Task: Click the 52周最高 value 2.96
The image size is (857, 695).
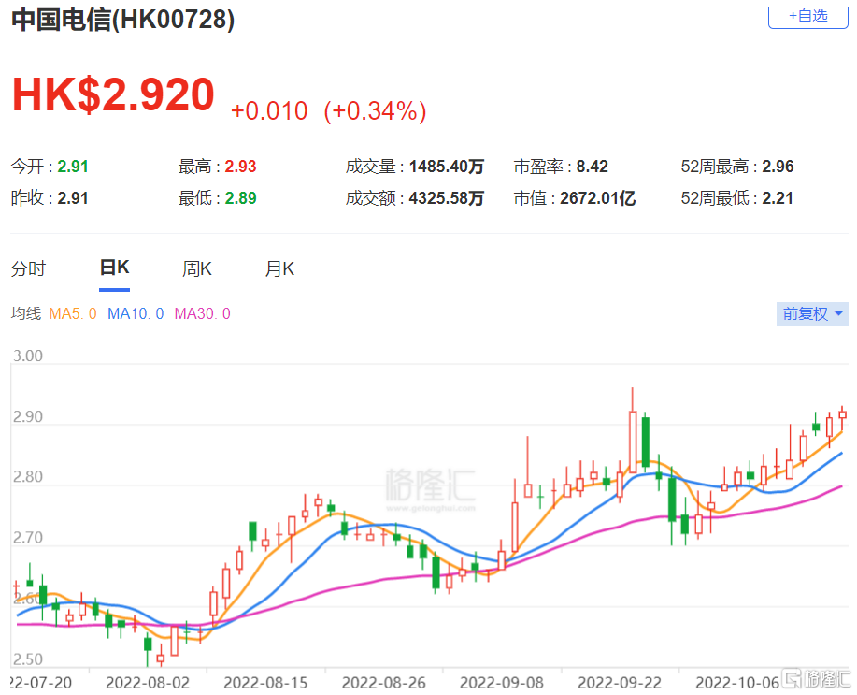Action: coord(778,167)
